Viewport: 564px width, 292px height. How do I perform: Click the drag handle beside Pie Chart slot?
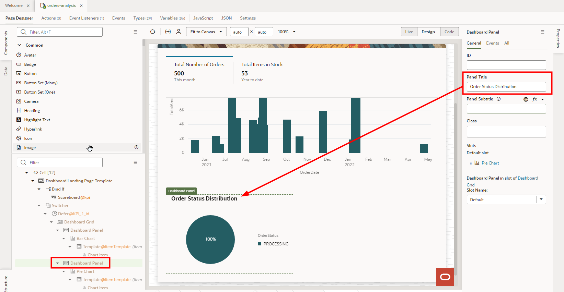coord(471,163)
